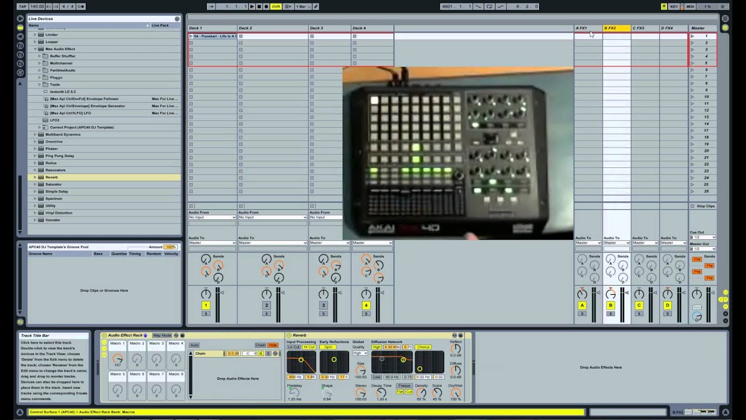Adjust the Groove Pool Amount field
746x420 pixels.
[170, 247]
